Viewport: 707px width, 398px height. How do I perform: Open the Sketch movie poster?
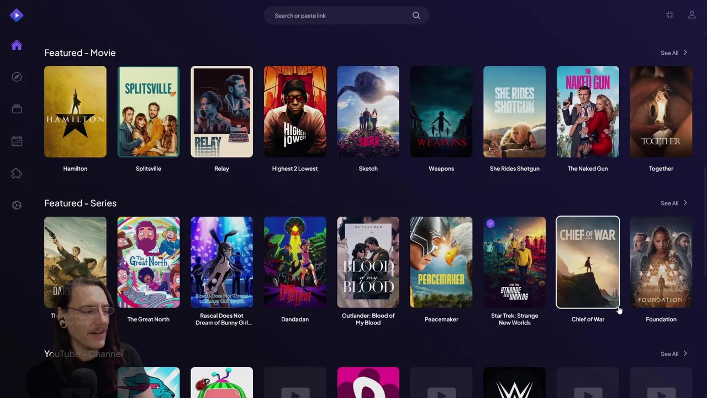tap(368, 112)
